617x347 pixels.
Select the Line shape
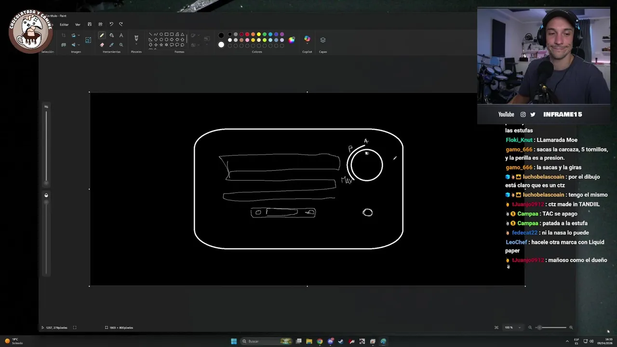pos(150,34)
